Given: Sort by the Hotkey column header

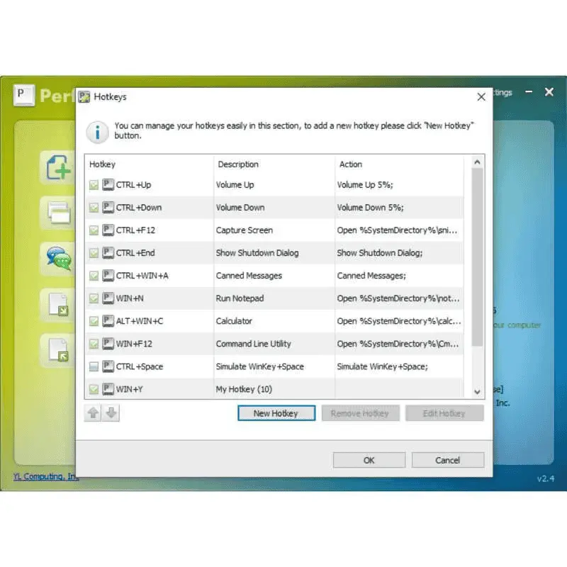Looking at the screenshot, I should pos(149,164).
